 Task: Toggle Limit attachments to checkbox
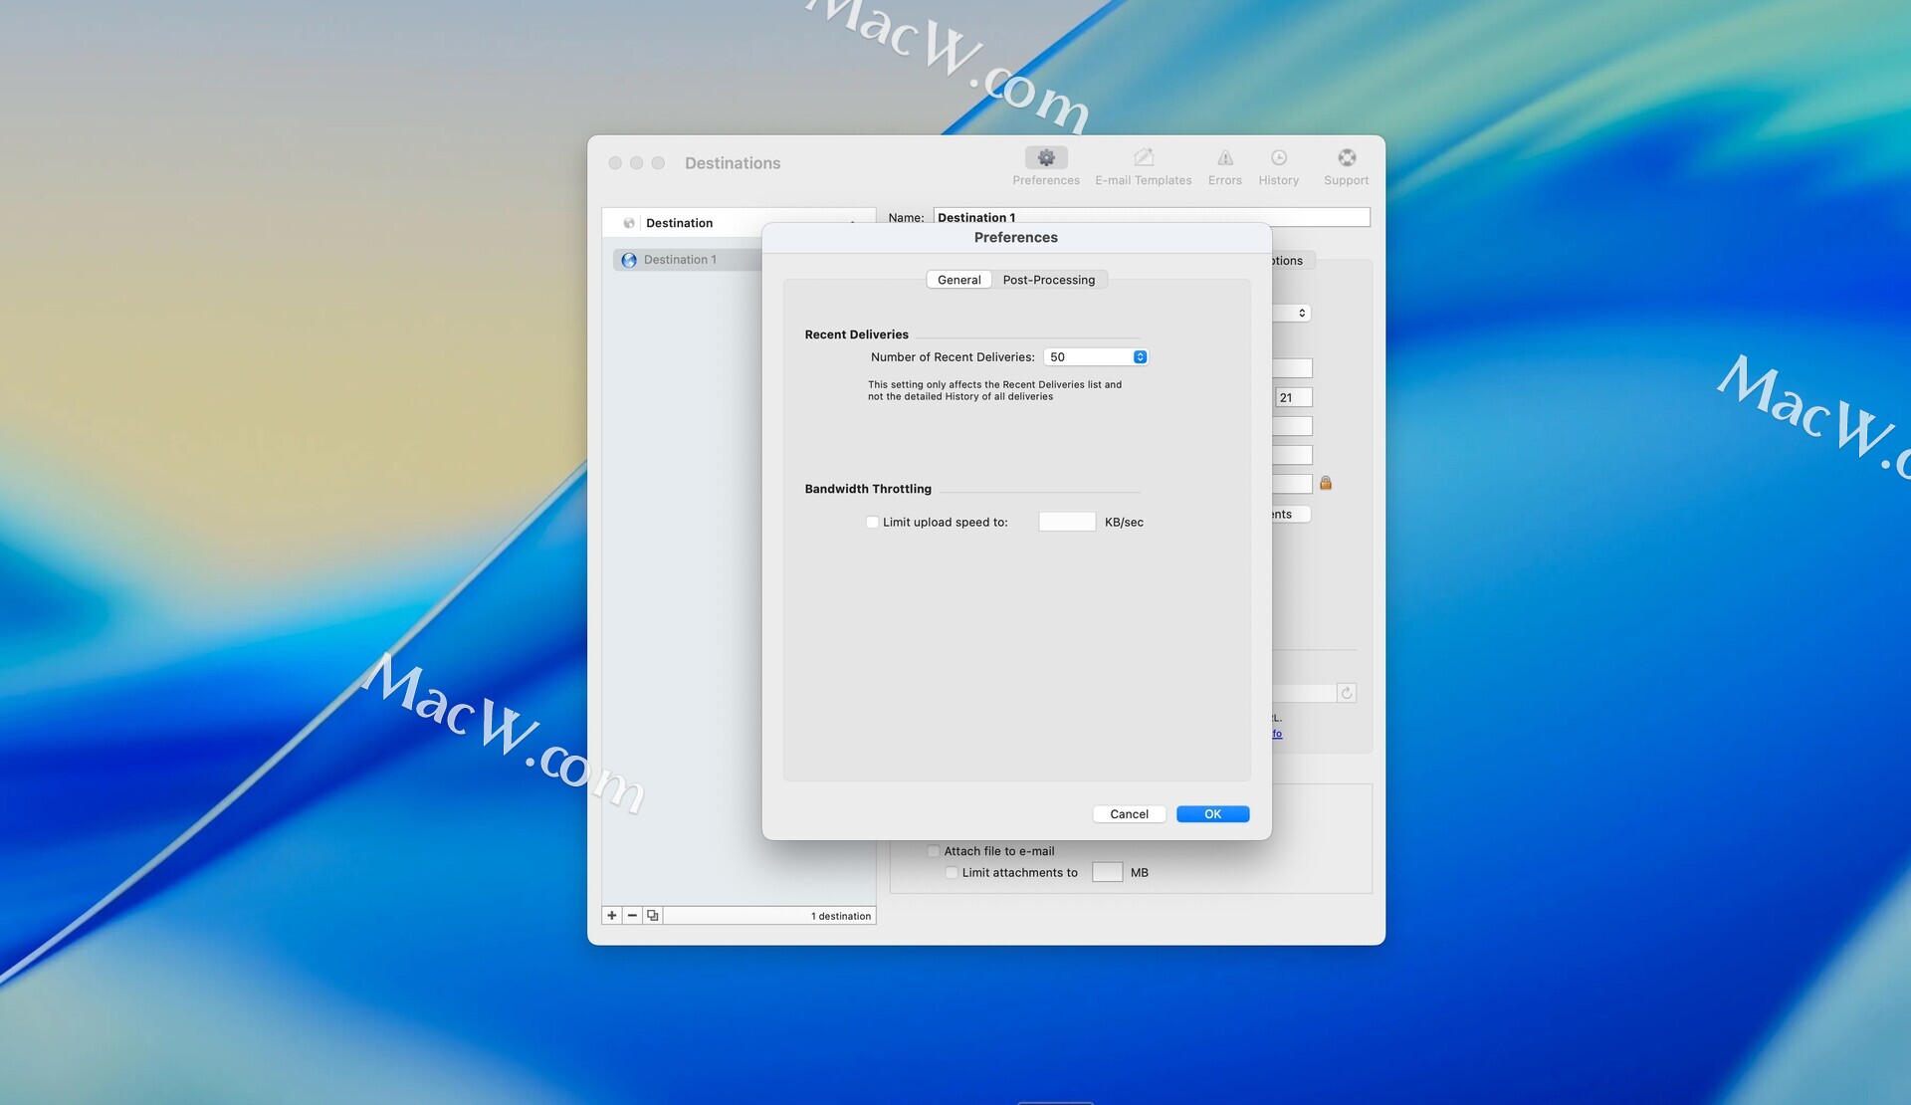point(952,873)
